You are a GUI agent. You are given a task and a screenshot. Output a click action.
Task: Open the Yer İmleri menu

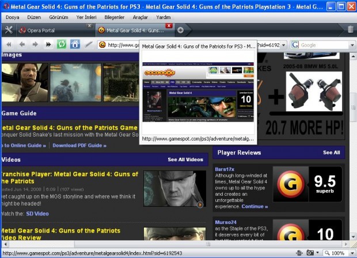(x=86, y=17)
